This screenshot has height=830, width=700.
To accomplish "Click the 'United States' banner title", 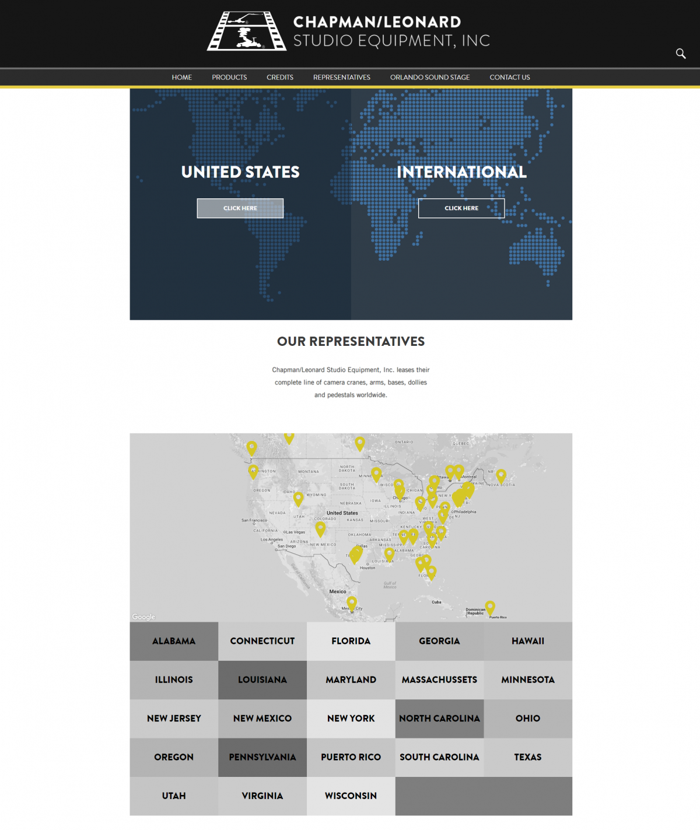I will tap(240, 172).
